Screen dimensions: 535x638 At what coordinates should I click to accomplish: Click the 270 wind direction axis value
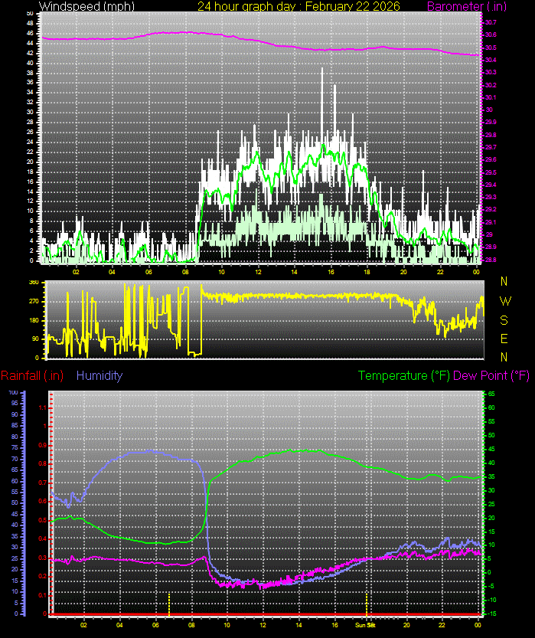pos(34,302)
